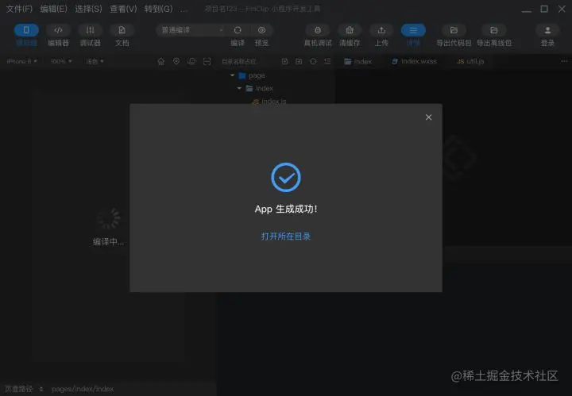
Task: Click the new folder icon in file tree
Action: click(x=299, y=61)
